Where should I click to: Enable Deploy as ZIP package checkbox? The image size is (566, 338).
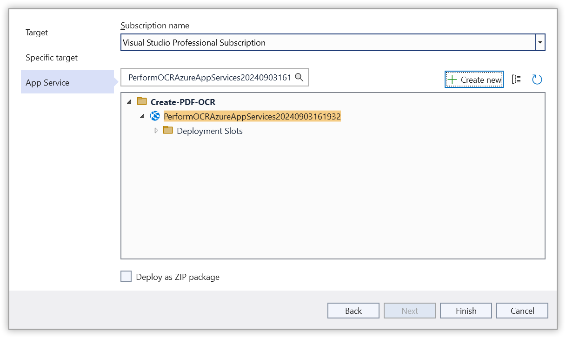tap(126, 277)
